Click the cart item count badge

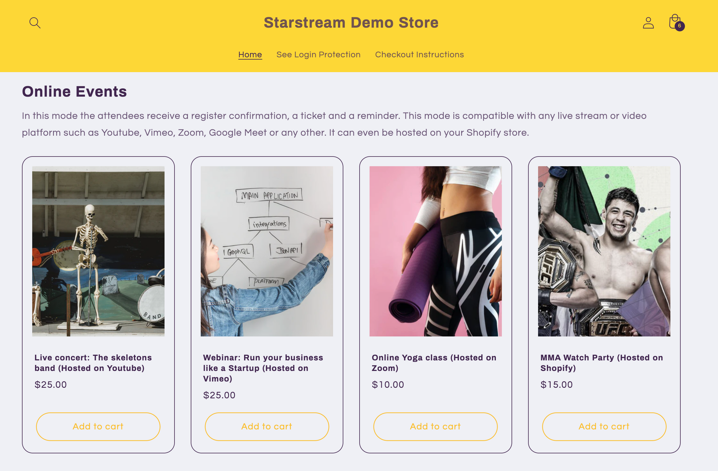pyautogui.click(x=679, y=26)
